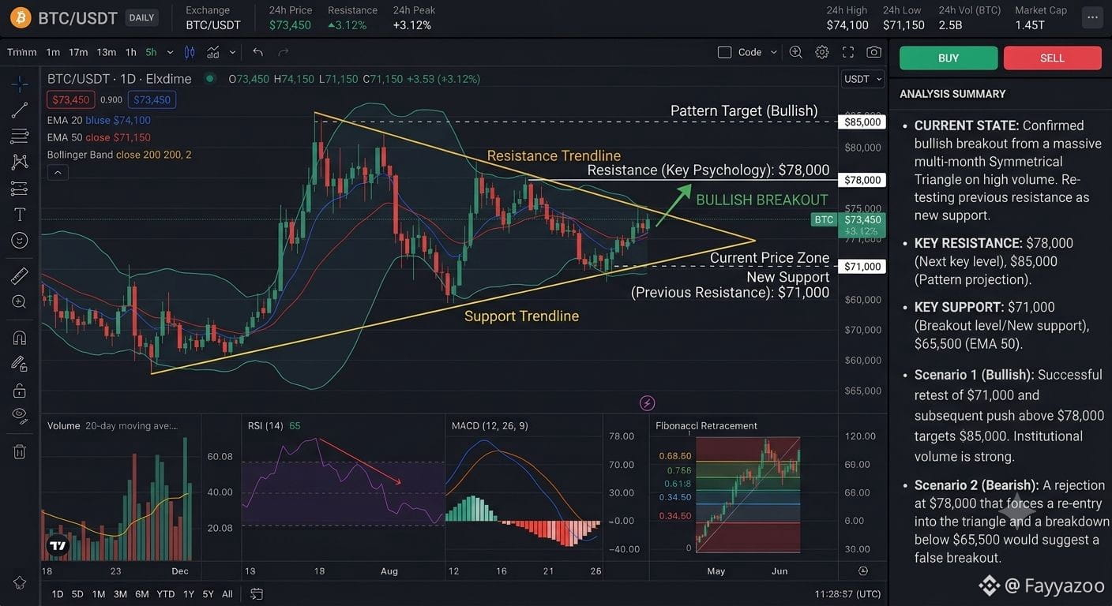The width and height of the screenshot is (1112, 606).
Task: Select the price projection tool
Action: click(x=20, y=189)
